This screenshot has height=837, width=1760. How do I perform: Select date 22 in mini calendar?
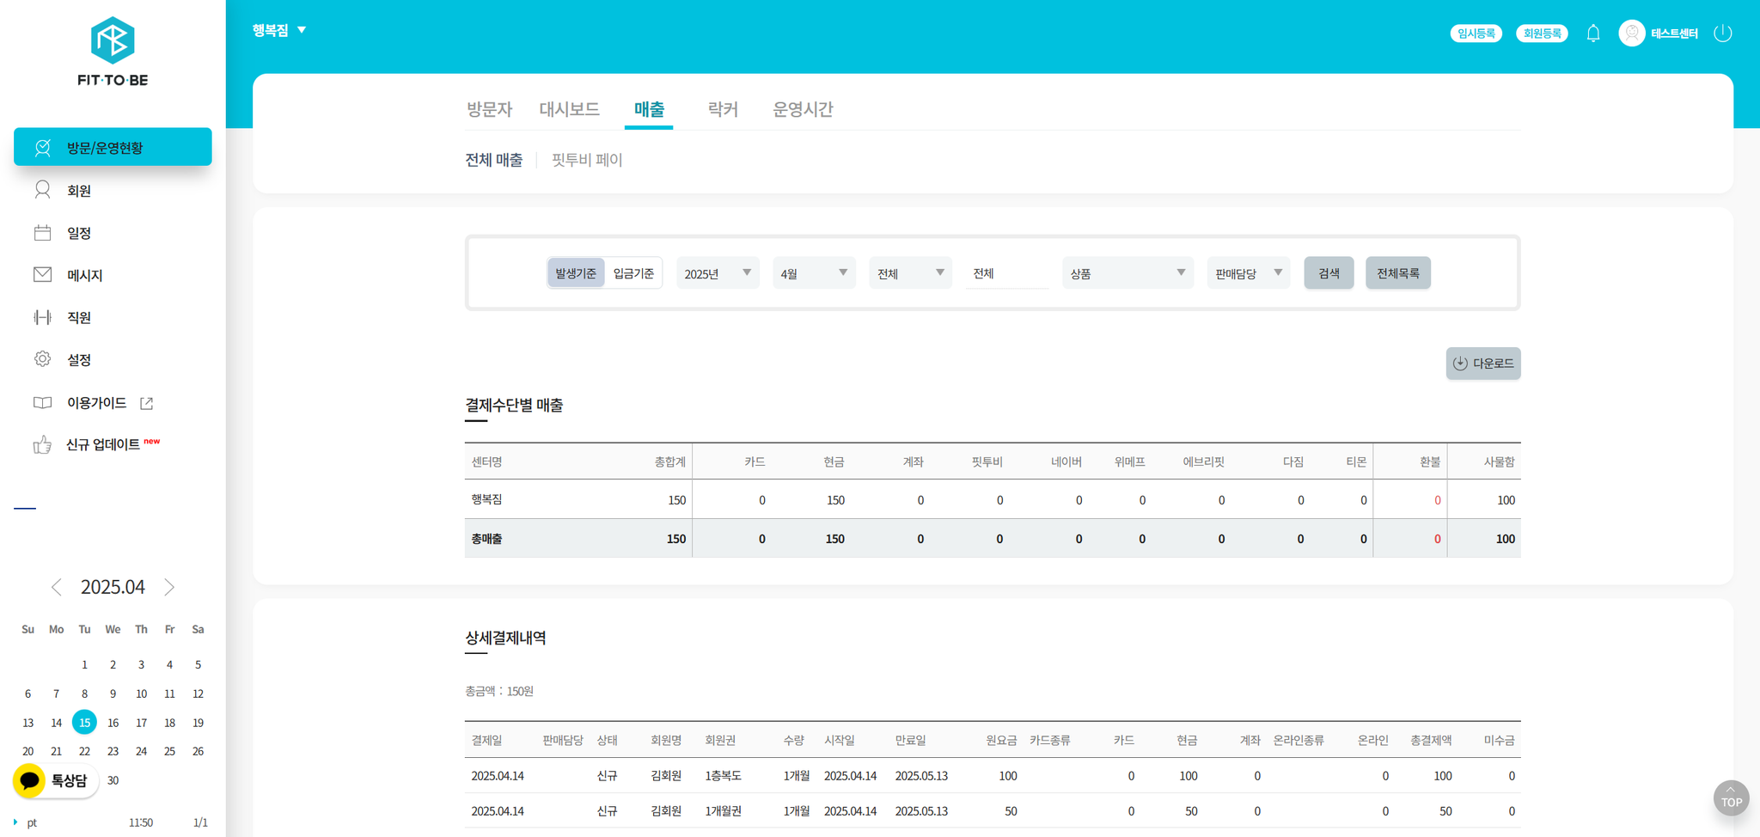click(x=84, y=751)
